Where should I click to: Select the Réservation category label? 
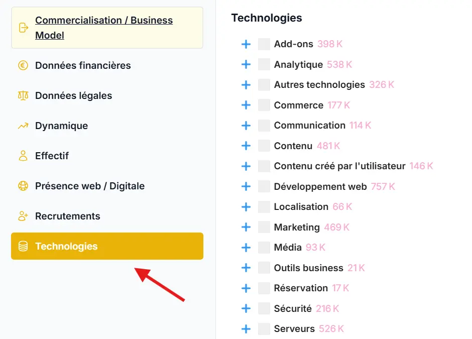coord(302,288)
